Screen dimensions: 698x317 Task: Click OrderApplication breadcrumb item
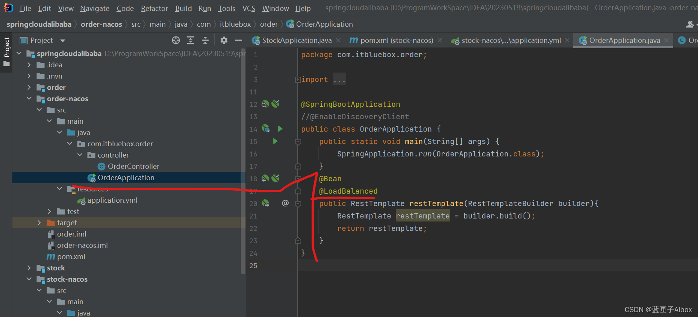point(320,24)
